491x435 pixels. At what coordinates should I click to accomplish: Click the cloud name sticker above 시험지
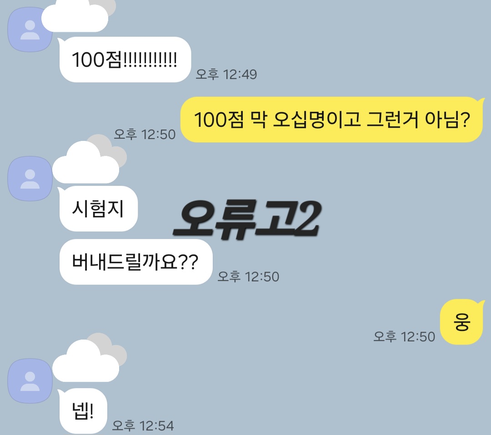click(86, 163)
